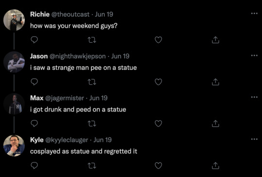The height and width of the screenshot is (177, 262).
Task: Retweet Kyle's cosplayed as statue tweet
Action: (x=92, y=166)
